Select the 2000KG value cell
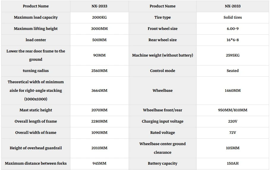270x170 pixels. tap(99, 17)
